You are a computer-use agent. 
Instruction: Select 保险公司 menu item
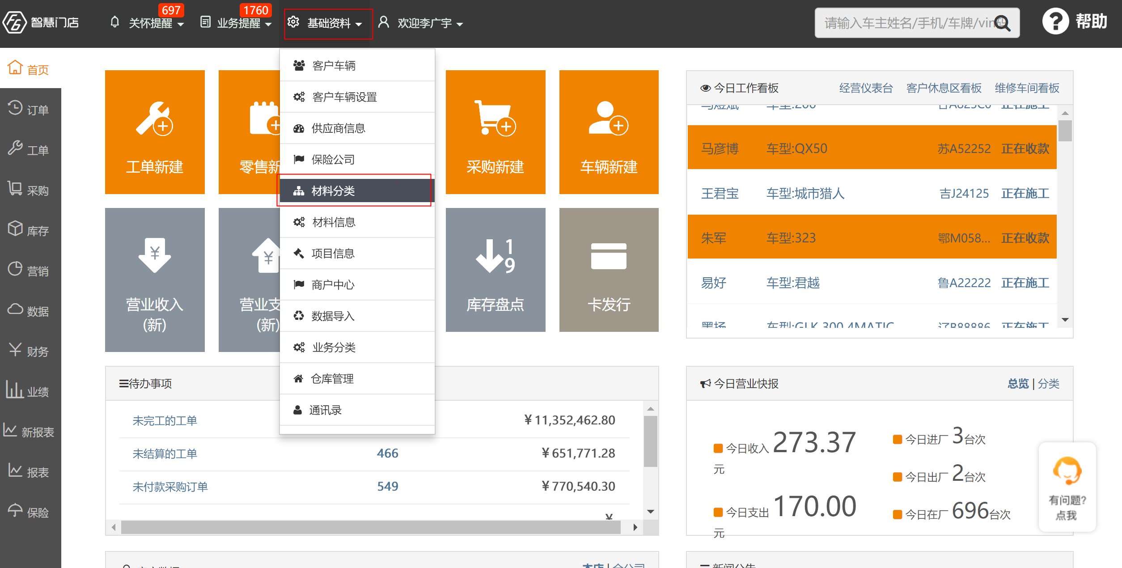click(x=357, y=159)
